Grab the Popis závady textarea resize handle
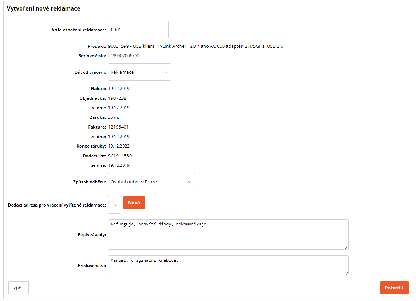The width and height of the screenshot is (416, 301). [346, 247]
